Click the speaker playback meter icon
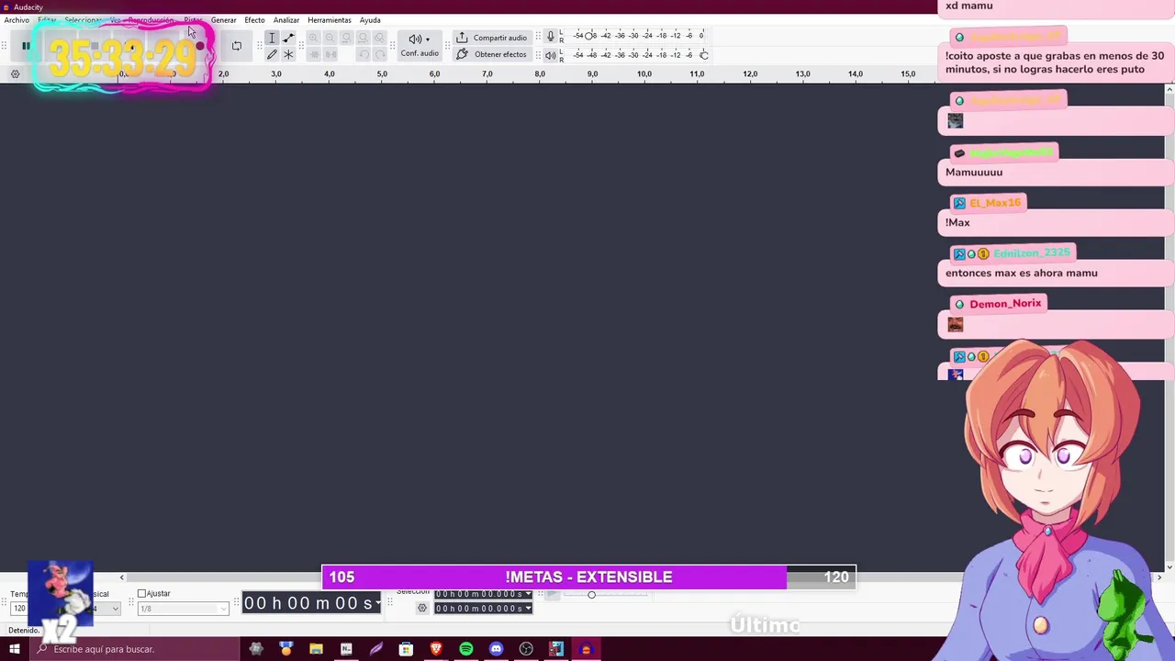The width and height of the screenshot is (1175, 661). click(x=551, y=55)
